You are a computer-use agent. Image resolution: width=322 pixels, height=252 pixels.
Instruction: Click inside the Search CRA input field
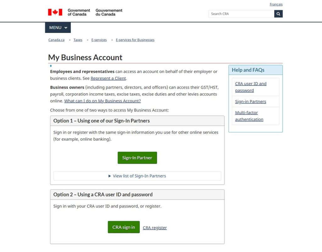241,14
